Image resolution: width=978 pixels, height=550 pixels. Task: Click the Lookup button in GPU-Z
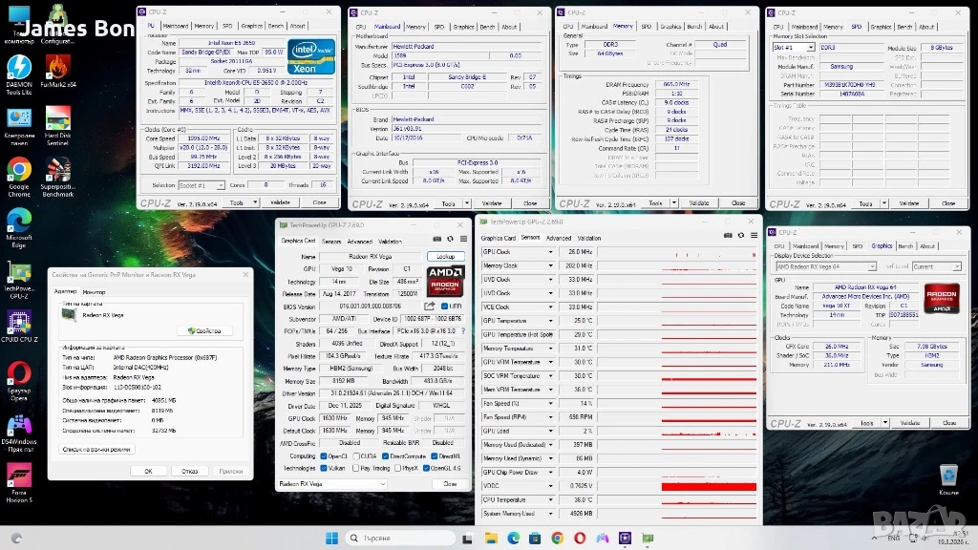coord(445,257)
